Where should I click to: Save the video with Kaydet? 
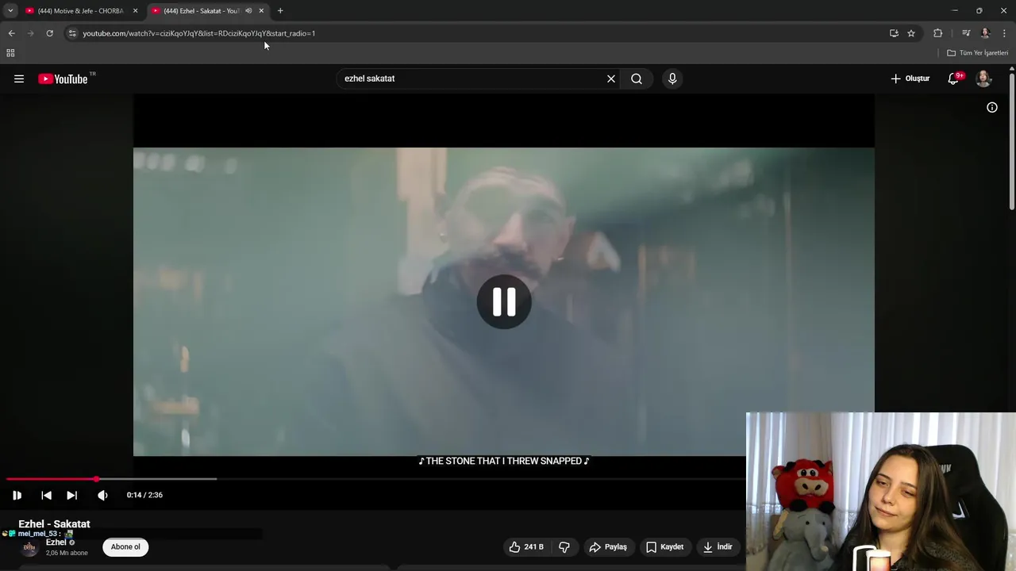[665, 546]
